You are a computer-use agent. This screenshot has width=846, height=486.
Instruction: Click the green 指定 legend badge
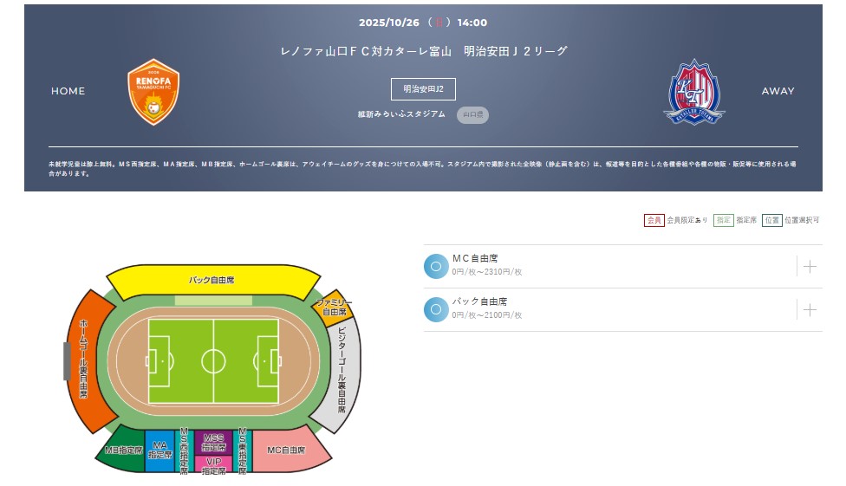[x=723, y=220]
